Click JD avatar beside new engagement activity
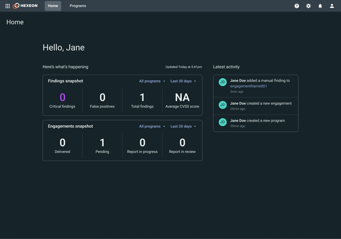Screen dimensions: 341x239 [223, 105]
